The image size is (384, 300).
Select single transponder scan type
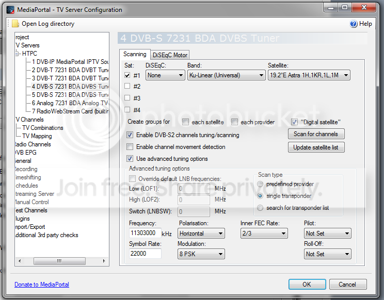coord(260,196)
